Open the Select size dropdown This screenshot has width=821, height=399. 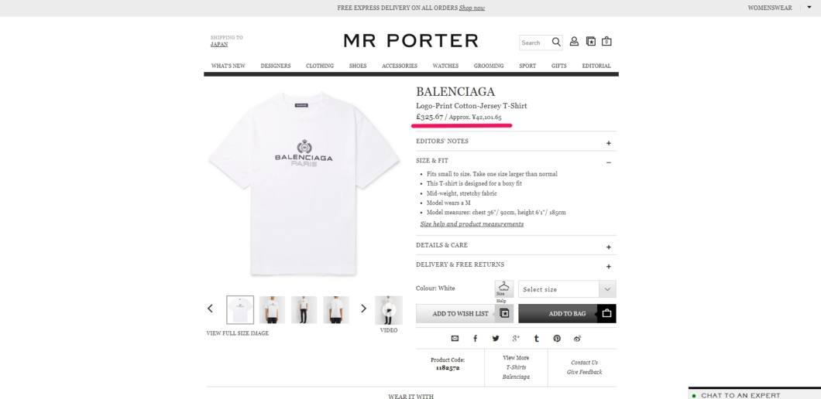[567, 289]
